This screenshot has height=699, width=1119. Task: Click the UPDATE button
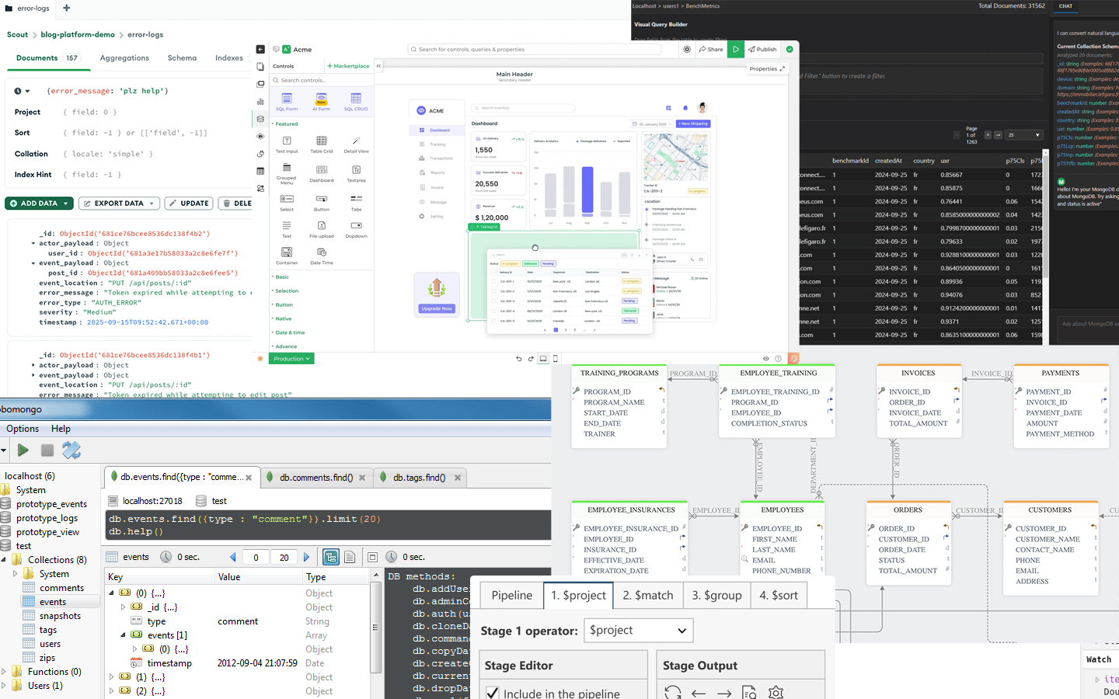pyautogui.click(x=188, y=203)
